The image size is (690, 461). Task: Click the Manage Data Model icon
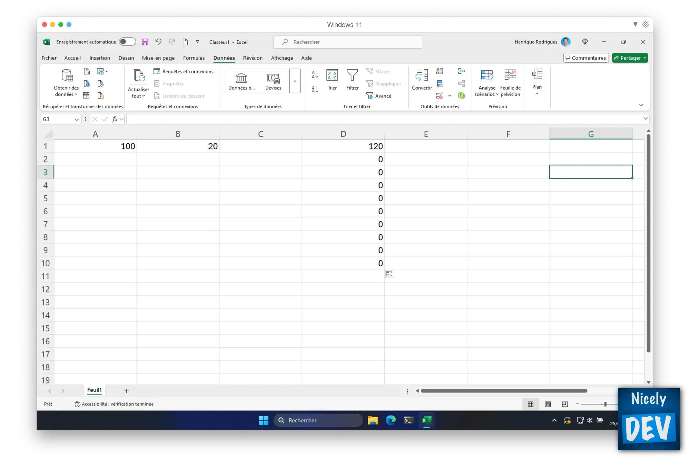[x=461, y=95]
